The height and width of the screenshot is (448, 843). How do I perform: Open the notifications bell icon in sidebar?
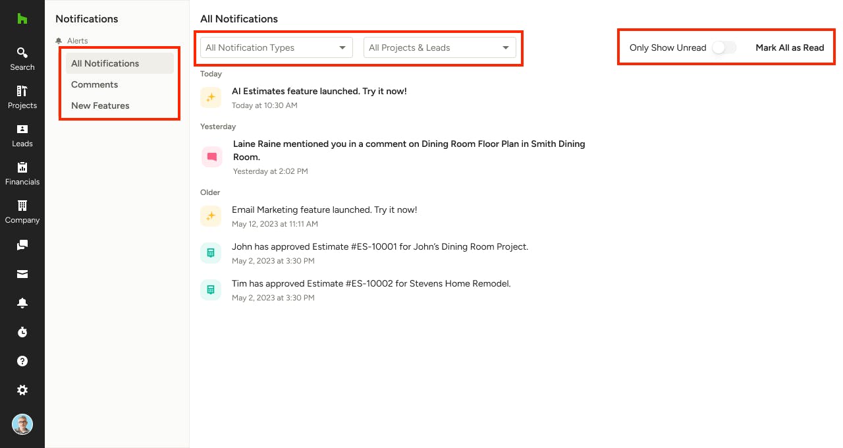coord(22,303)
